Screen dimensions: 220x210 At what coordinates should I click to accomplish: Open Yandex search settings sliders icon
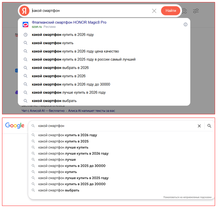196,11
